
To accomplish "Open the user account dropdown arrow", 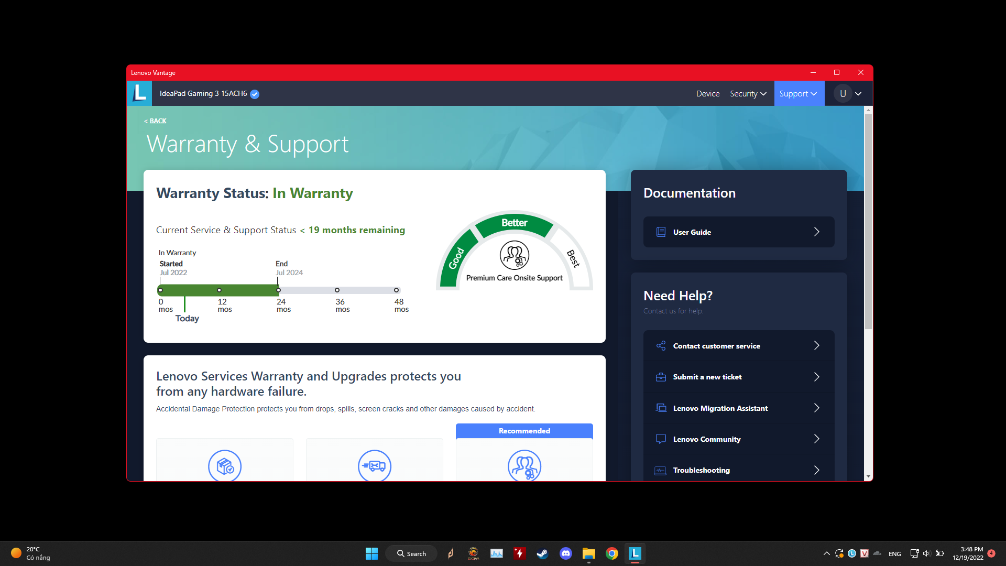I will pyautogui.click(x=858, y=94).
